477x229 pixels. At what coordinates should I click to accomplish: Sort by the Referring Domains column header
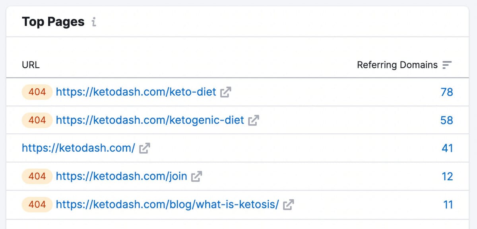tap(397, 65)
